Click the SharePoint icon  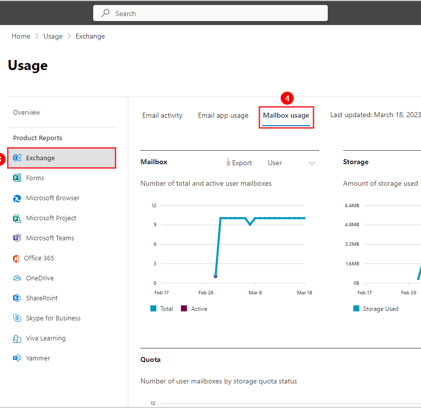click(x=17, y=298)
